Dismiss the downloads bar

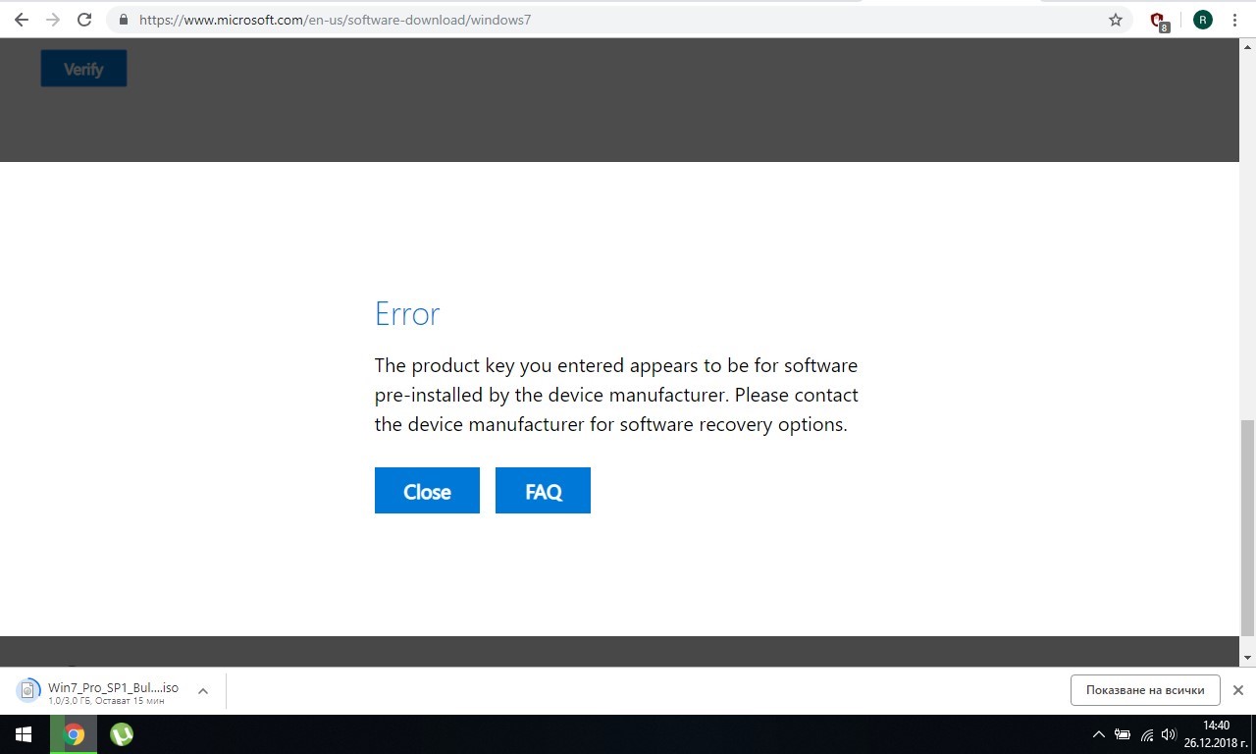click(1238, 690)
